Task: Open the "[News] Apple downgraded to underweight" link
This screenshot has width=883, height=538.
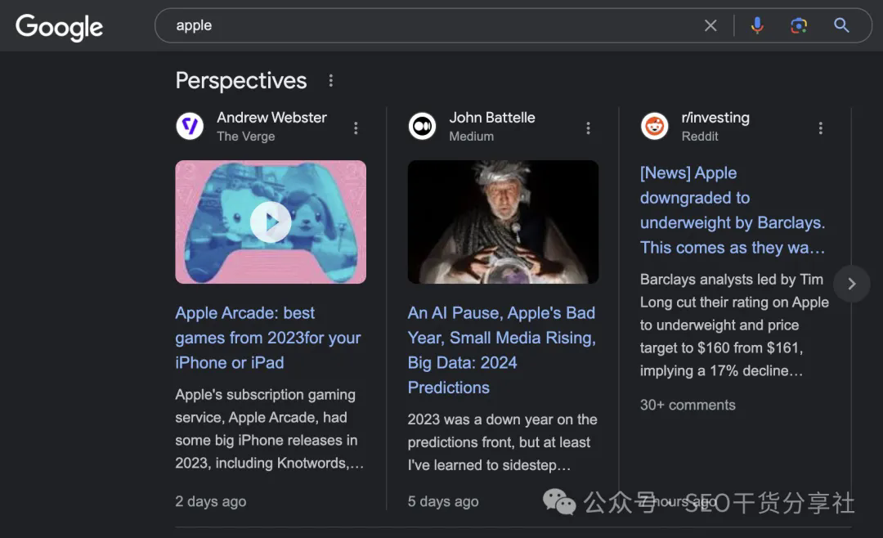Action: coord(733,210)
